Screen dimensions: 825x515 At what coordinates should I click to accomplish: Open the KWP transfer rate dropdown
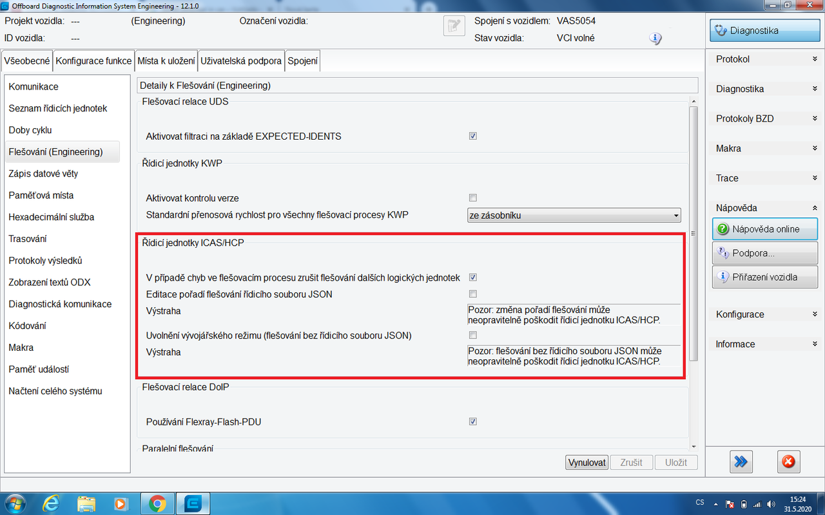coord(574,215)
